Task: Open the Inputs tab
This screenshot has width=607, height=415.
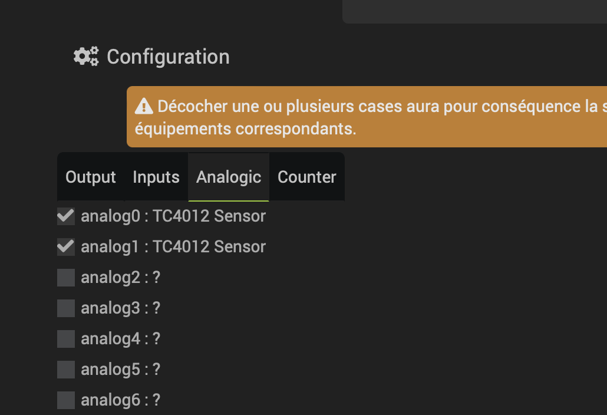Action: click(156, 176)
